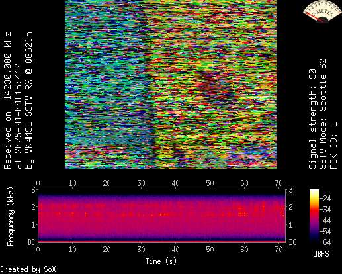
Task: Click the "dBFS" unit label
Action: (321, 254)
